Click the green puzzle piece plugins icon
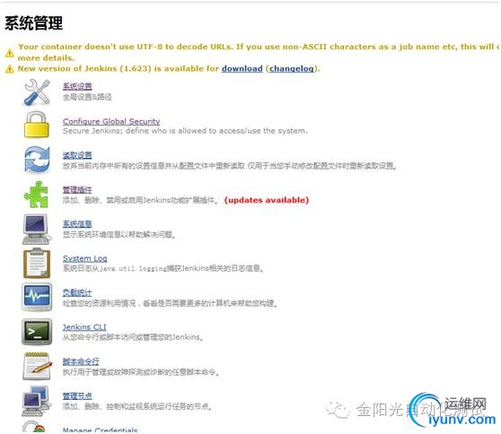501x434 pixels. pyautogui.click(x=37, y=195)
